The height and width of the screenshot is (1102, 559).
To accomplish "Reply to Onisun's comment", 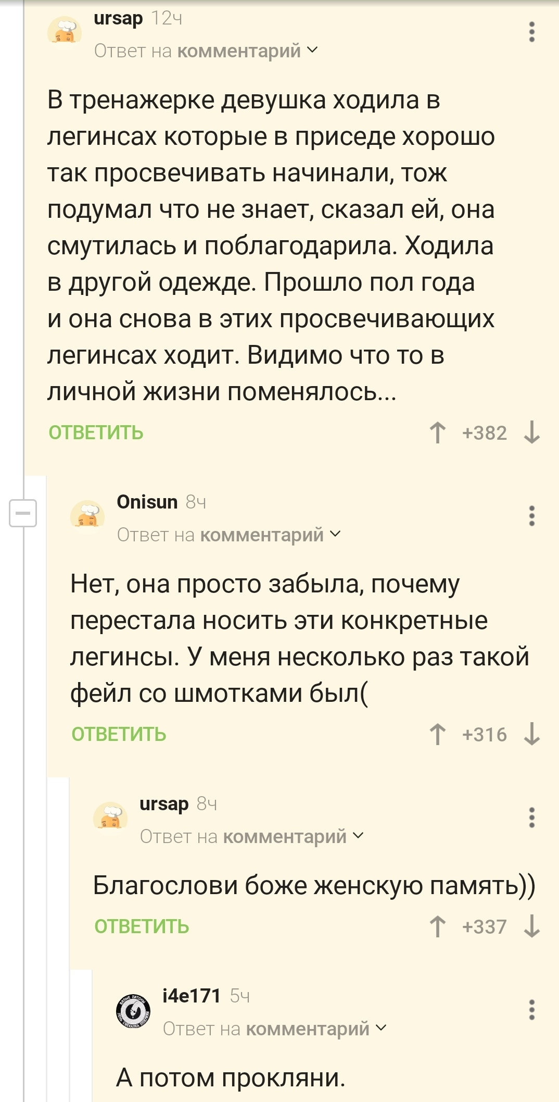I will click(119, 735).
